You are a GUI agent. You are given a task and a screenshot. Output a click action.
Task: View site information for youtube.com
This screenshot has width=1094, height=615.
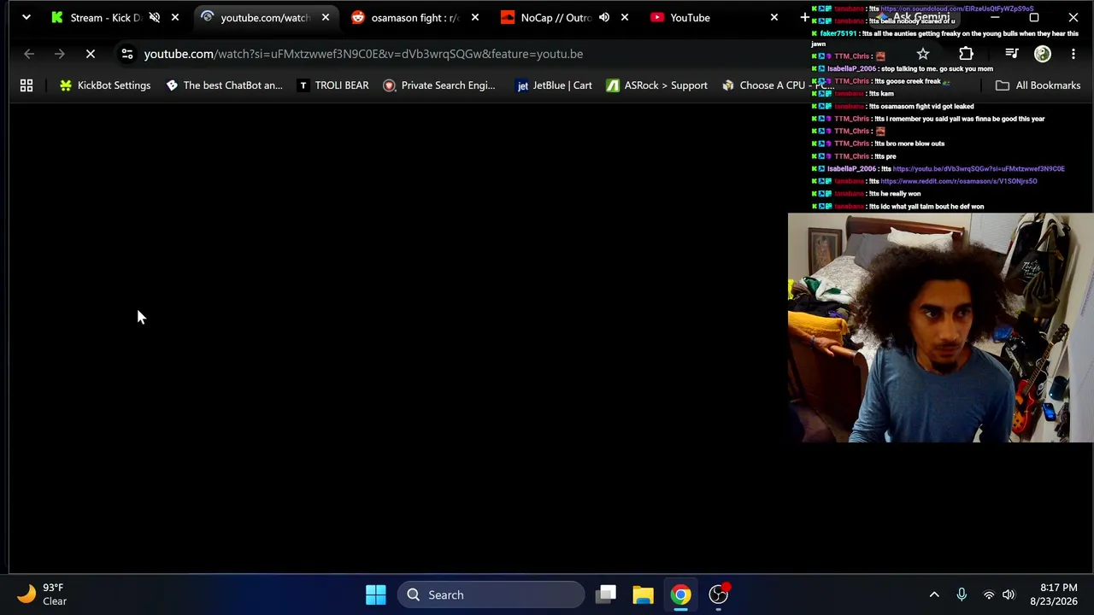[x=127, y=54]
